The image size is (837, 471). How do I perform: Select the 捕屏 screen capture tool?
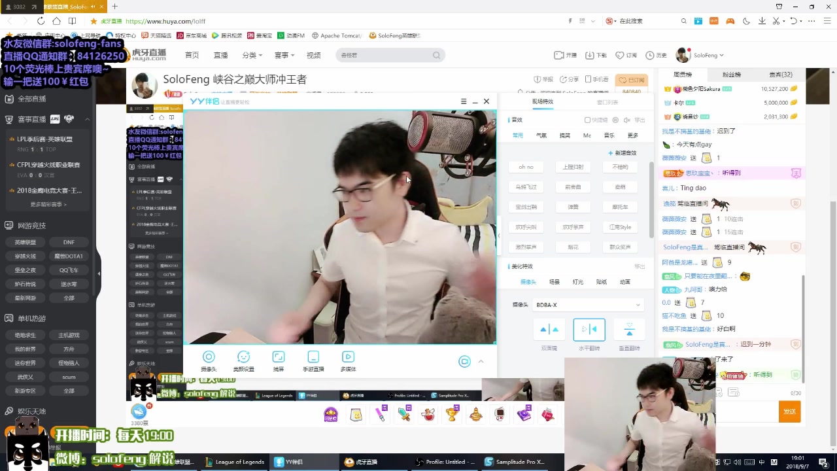pos(279,361)
